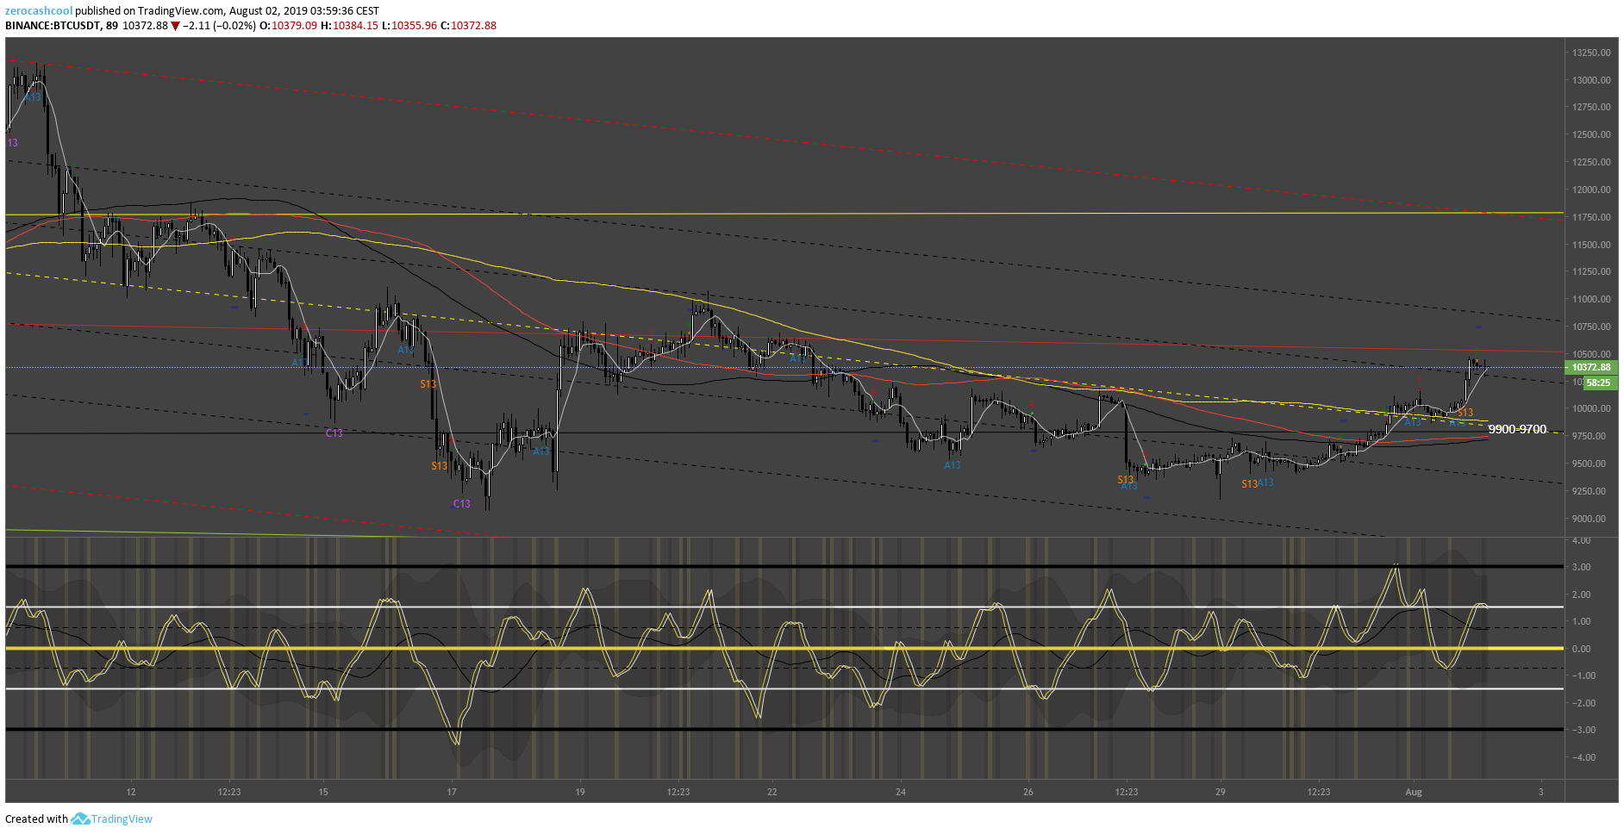Click the close price value 10372.88 in header
The image size is (1624, 834).
click(473, 26)
